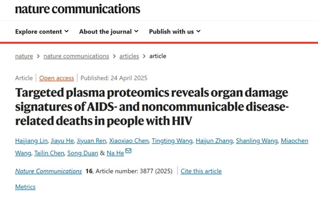Expand the About the journal chevron
This screenshot has height=198, width=318.
coord(136,31)
